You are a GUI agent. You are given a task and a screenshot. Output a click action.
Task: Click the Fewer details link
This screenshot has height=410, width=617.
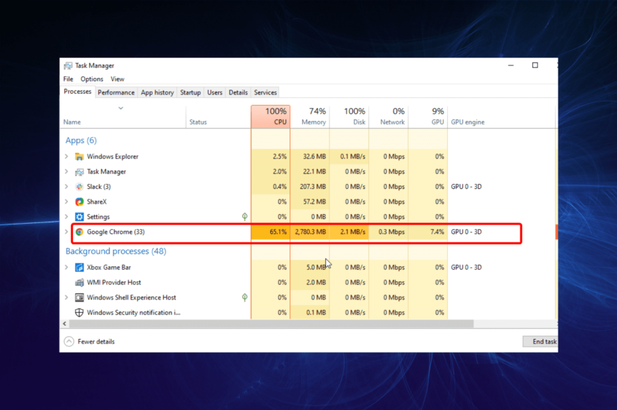(x=96, y=342)
